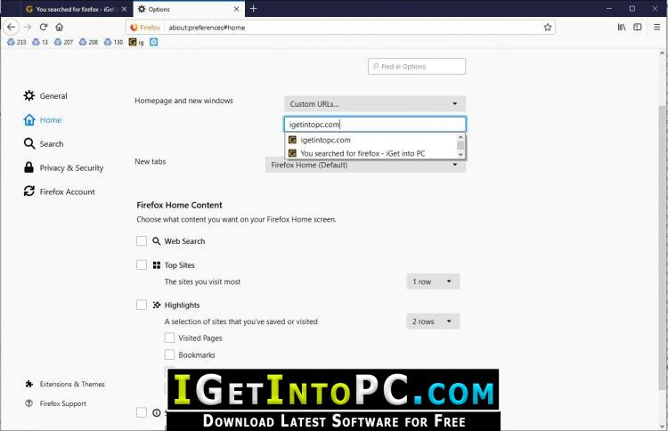This screenshot has width=668, height=431.
Task: Check the Visited Pages option
Action: click(169, 337)
